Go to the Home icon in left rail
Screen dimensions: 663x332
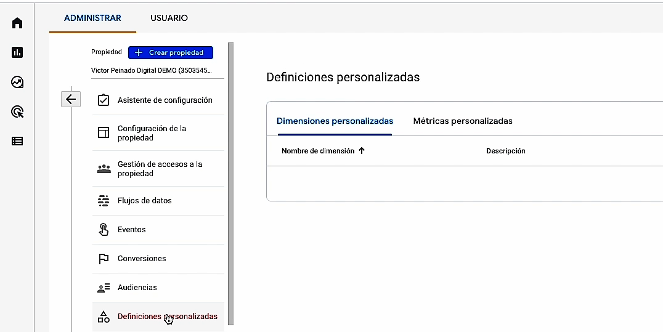(x=17, y=23)
